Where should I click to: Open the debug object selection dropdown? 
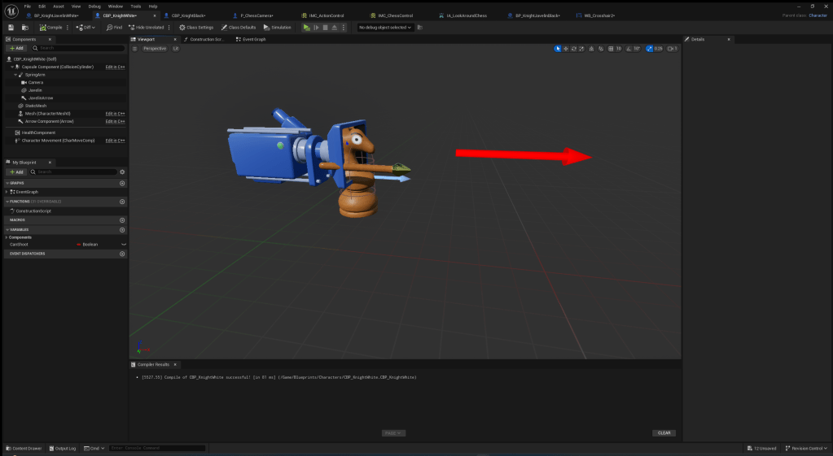(385, 27)
